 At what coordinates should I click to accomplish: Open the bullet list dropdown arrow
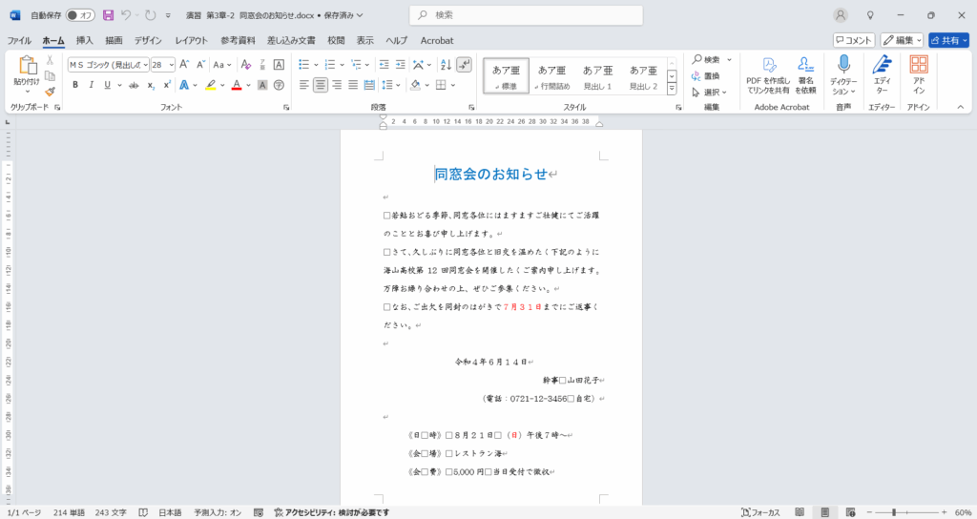tap(316, 65)
